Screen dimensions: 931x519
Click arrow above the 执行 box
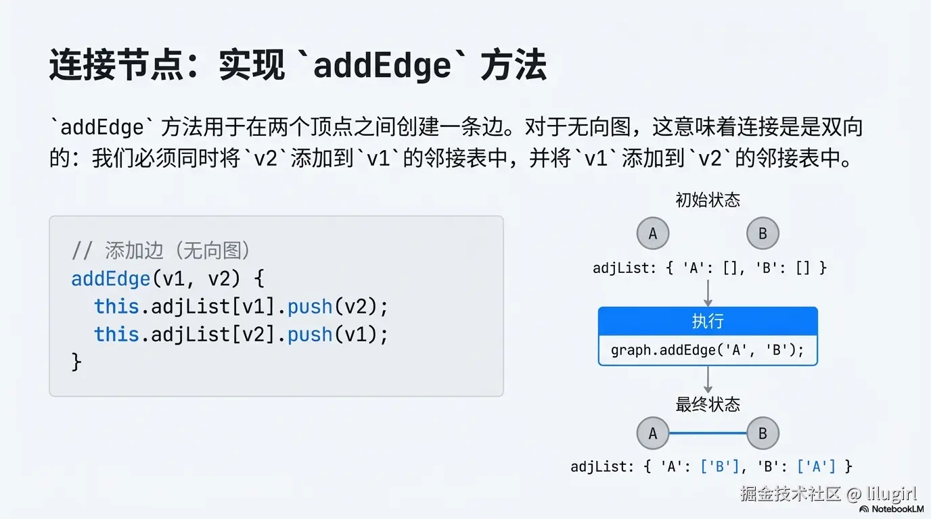708,291
